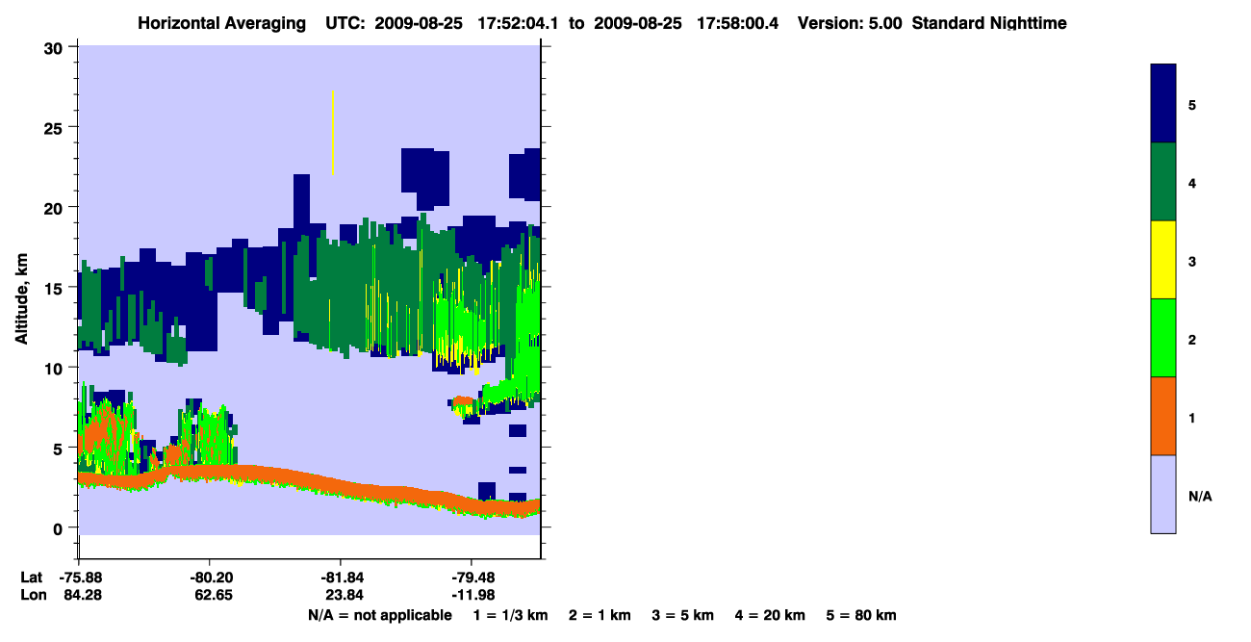
Task: Click the dark green swatch labeled 4
Action: [1163, 182]
